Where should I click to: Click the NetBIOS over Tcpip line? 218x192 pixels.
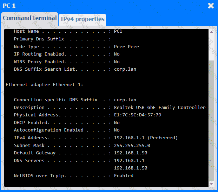[x=73, y=175]
